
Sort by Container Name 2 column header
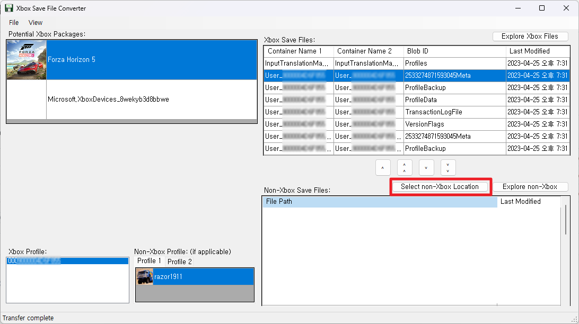(368, 51)
